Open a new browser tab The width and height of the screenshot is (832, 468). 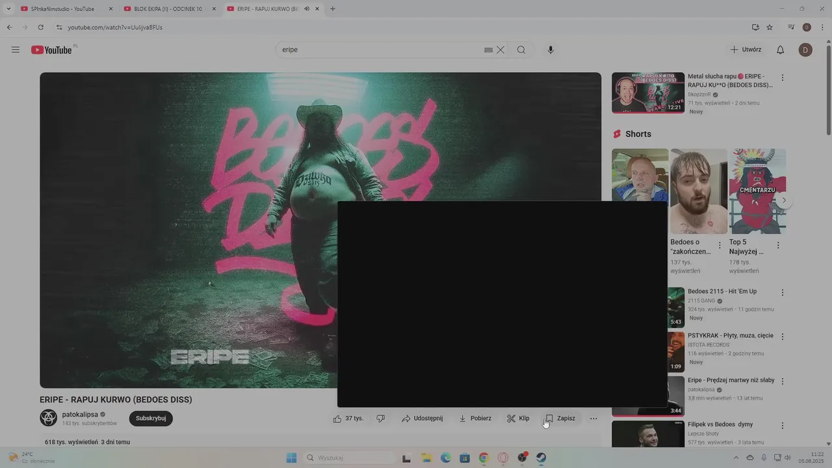pyautogui.click(x=333, y=9)
